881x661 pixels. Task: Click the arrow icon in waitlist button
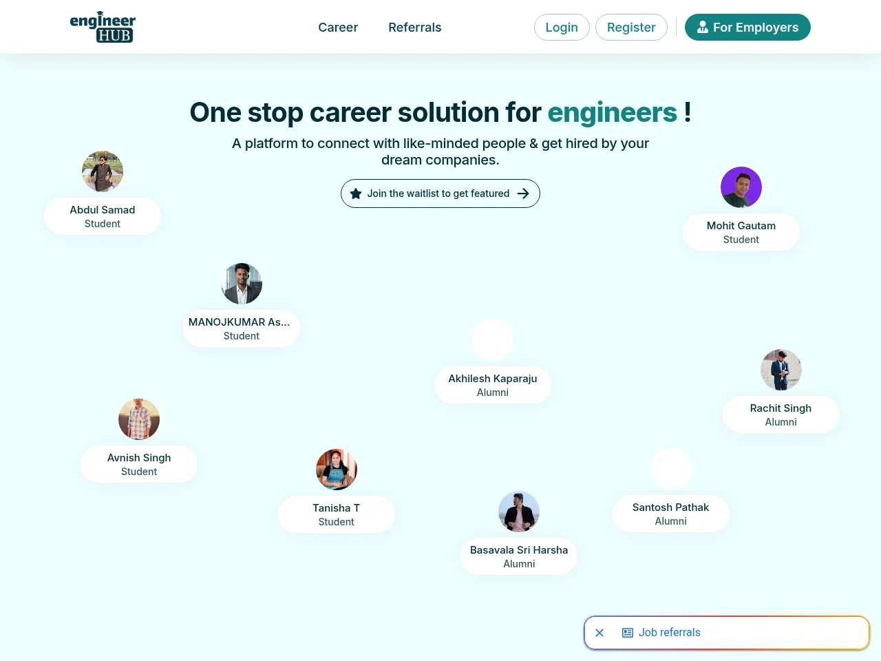tap(523, 193)
